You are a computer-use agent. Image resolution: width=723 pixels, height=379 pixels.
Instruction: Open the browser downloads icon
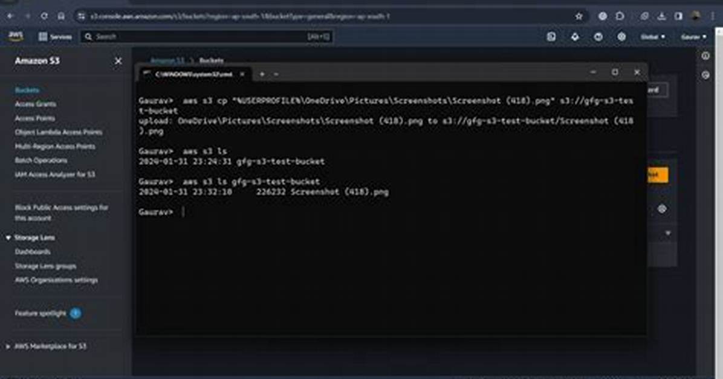click(661, 16)
